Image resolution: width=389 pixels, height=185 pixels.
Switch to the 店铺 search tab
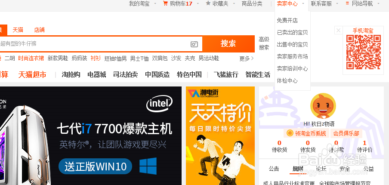pos(39,30)
